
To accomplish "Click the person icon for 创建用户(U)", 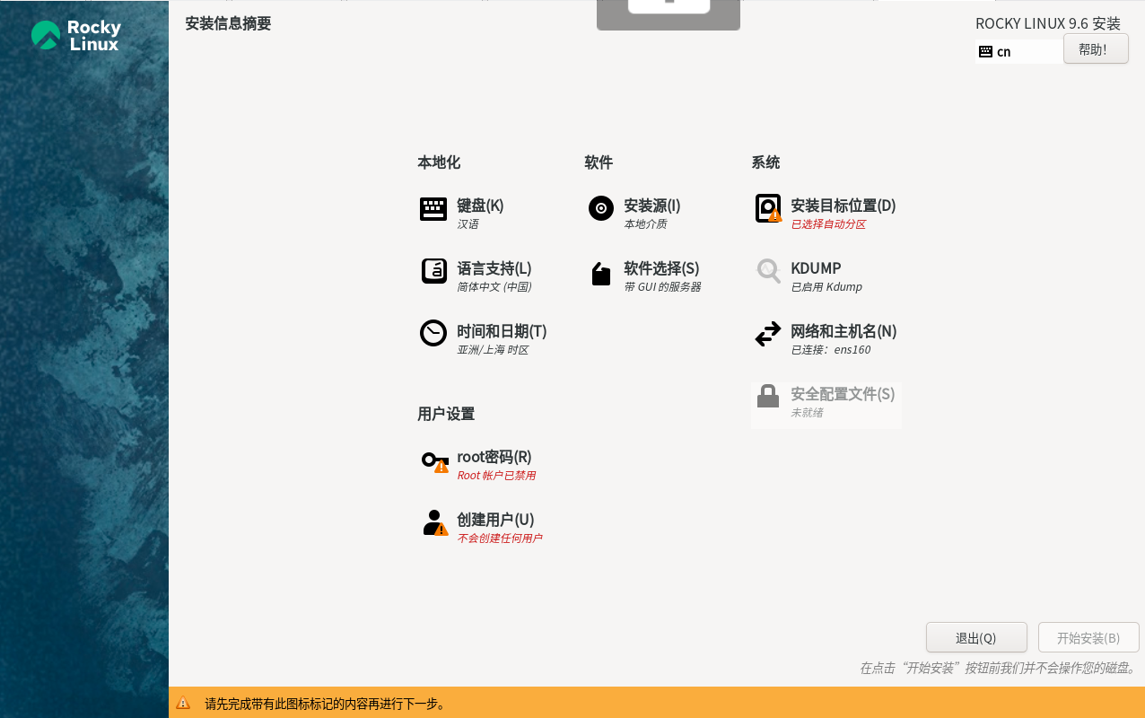I will 434,523.
